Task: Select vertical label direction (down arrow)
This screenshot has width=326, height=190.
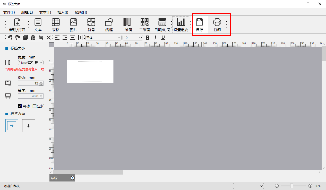Action: 29,126
